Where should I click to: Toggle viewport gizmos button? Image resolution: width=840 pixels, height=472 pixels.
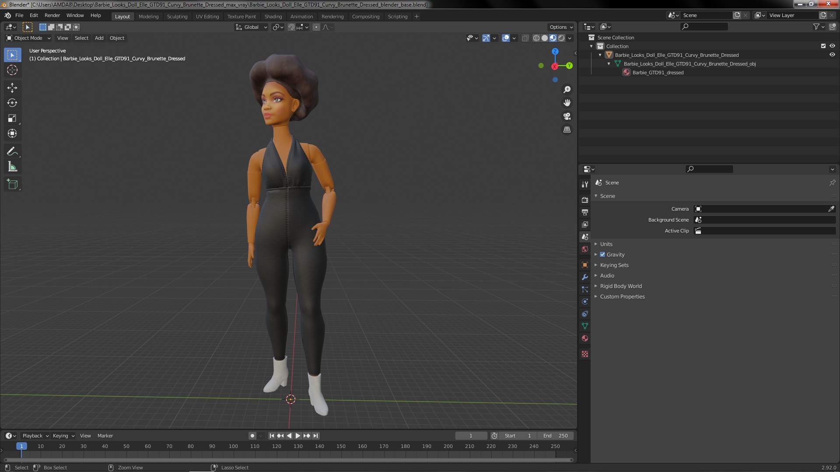point(486,38)
